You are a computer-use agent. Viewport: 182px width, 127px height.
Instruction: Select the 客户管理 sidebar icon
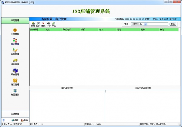click(x=15, y=41)
